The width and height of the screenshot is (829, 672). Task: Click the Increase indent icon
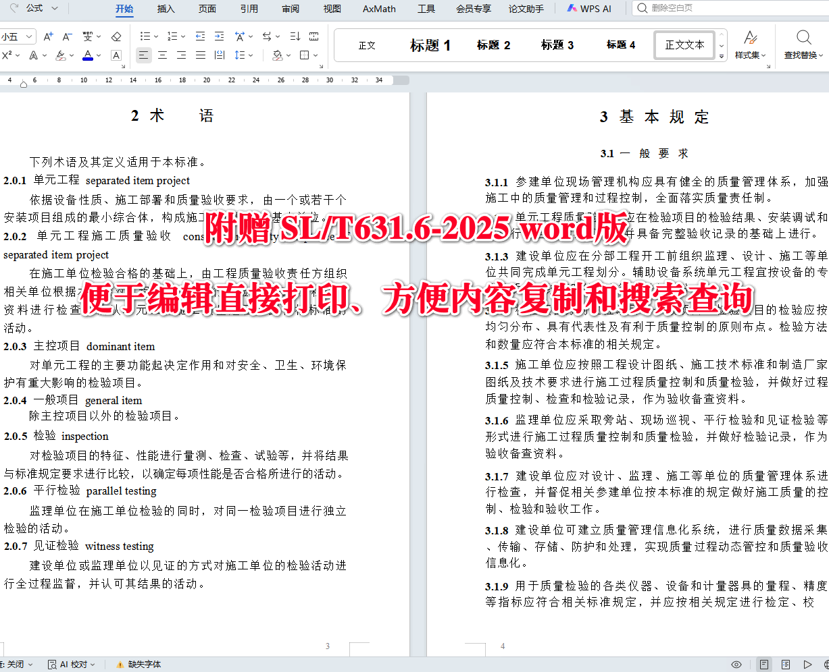pyautogui.click(x=219, y=36)
